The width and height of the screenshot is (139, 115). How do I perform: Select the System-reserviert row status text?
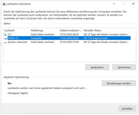click(x=106, y=42)
